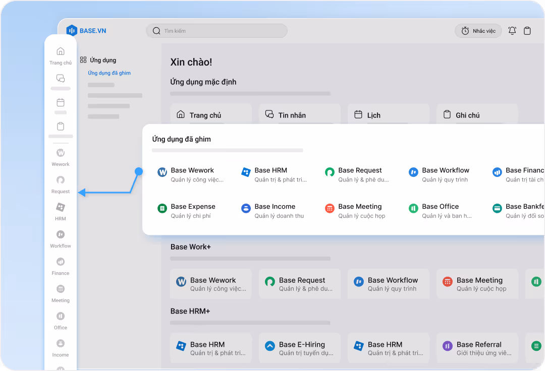Image resolution: width=545 pixels, height=371 pixels.
Task: Open the Tin nhắn default app card
Action: (300, 115)
